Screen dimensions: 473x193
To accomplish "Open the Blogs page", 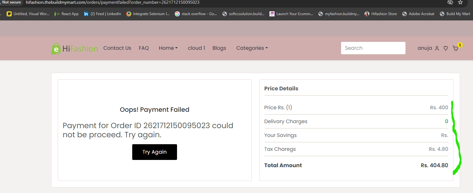I will (219, 48).
